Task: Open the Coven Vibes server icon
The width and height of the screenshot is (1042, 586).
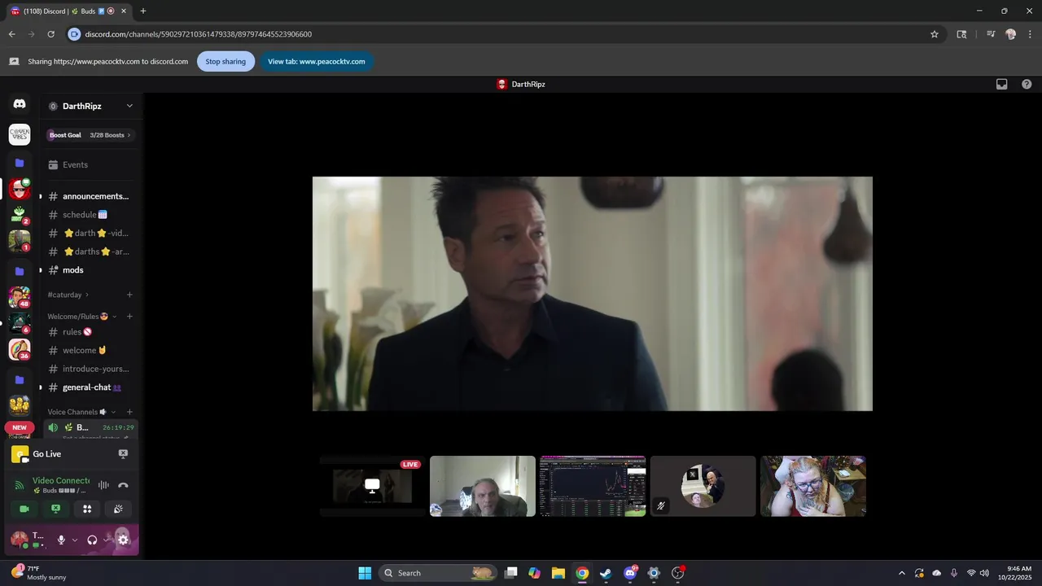Action: 20,134
